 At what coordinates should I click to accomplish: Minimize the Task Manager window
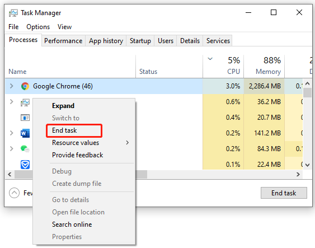coord(248,12)
